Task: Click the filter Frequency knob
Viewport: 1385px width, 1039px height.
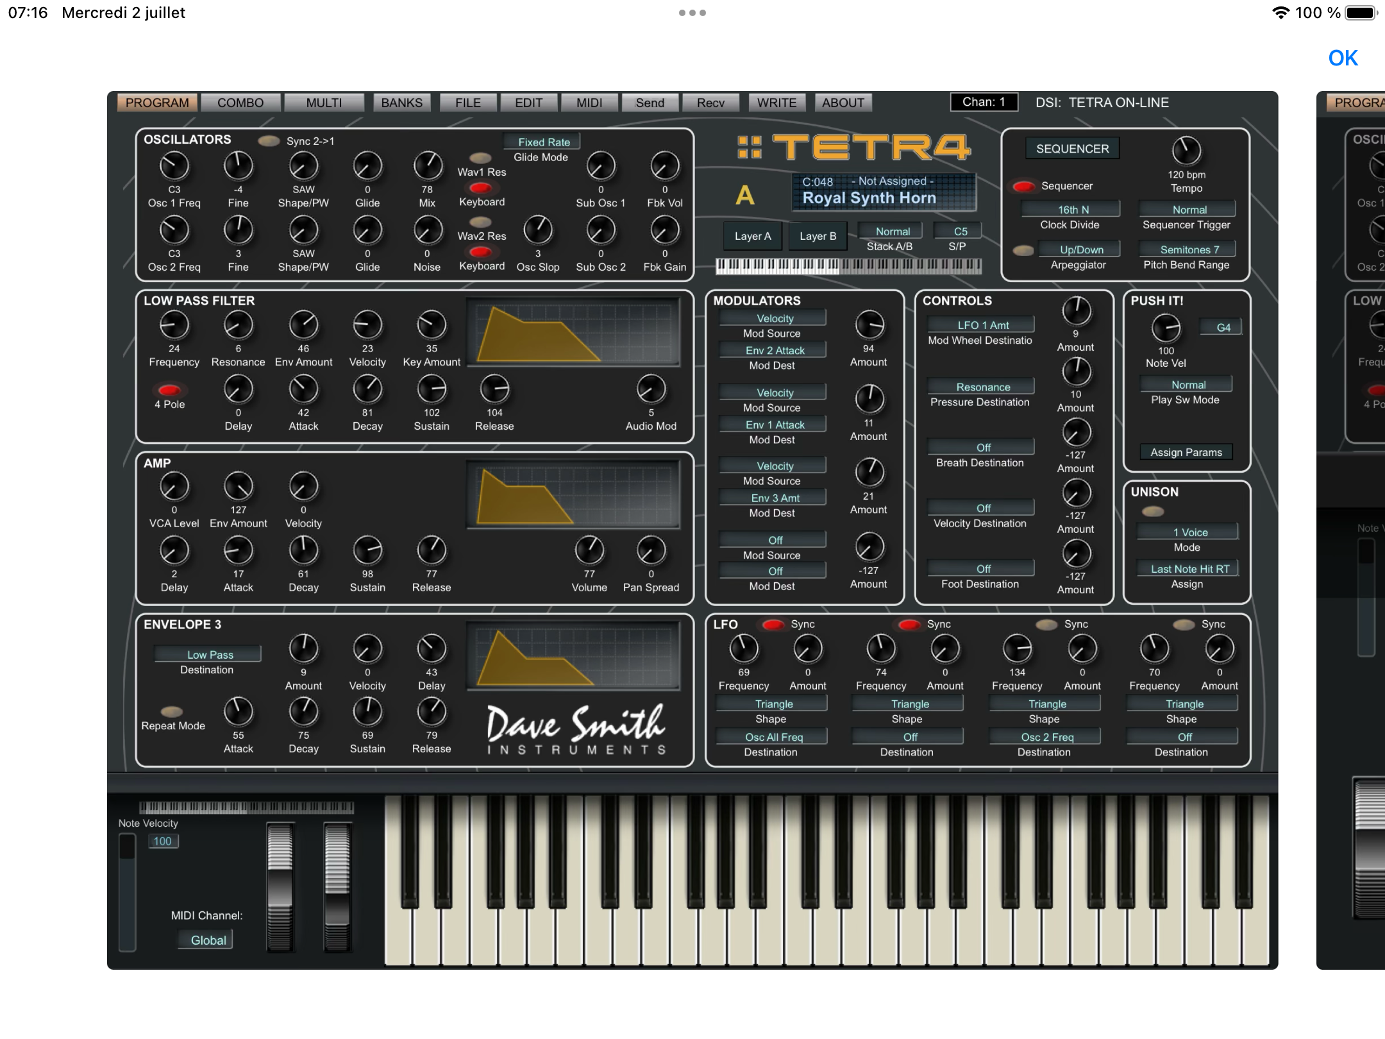Action: click(174, 325)
